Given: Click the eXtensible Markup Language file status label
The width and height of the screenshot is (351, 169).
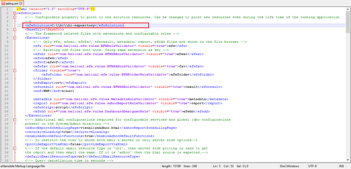Looking at the screenshot, I should tap(22, 166).
